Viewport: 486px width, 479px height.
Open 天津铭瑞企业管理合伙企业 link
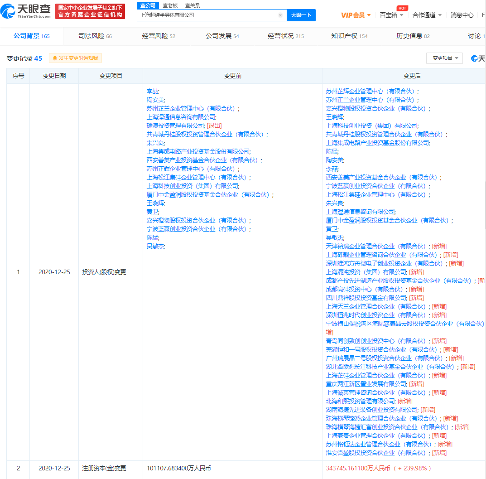click(375, 246)
